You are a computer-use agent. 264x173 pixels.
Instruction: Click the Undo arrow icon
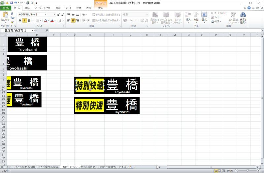16,3
